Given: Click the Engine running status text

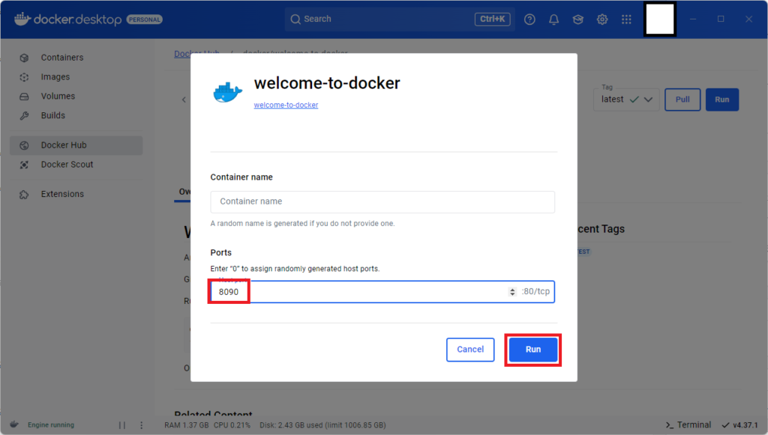Looking at the screenshot, I should pos(51,425).
